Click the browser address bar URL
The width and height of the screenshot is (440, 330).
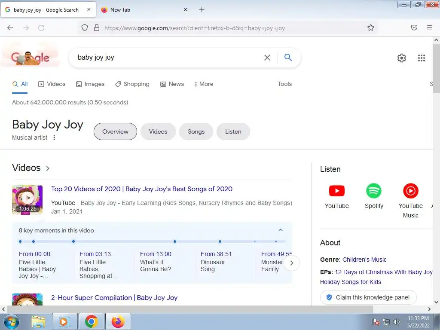point(195,28)
